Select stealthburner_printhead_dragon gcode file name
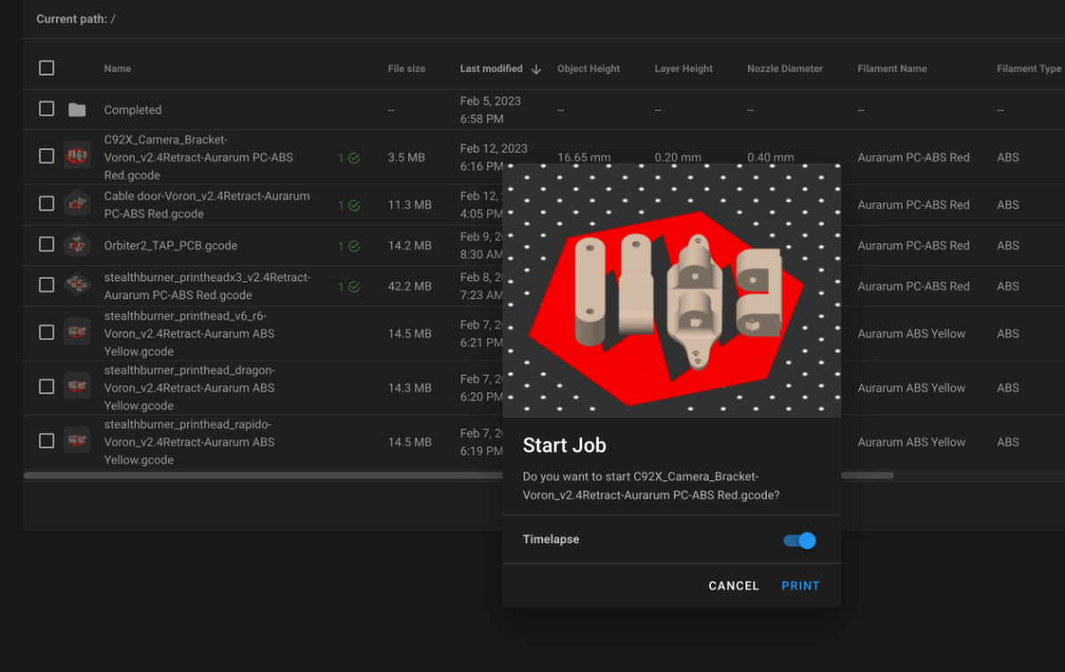Viewport: 1065px width, 672px height. click(189, 388)
